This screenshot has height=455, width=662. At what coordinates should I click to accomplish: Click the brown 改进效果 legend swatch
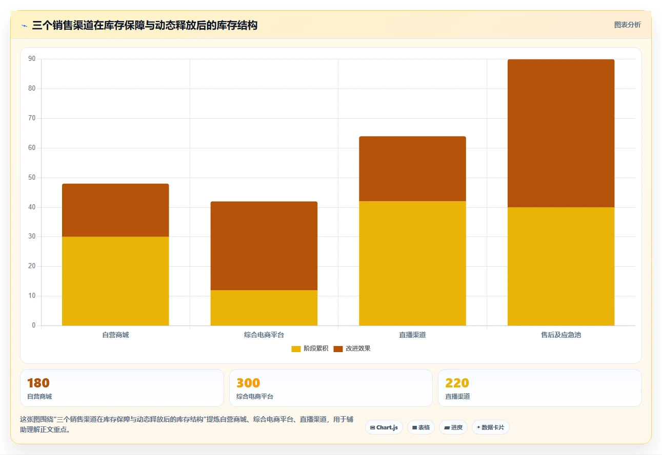pyautogui.click(x=338, y=349)
